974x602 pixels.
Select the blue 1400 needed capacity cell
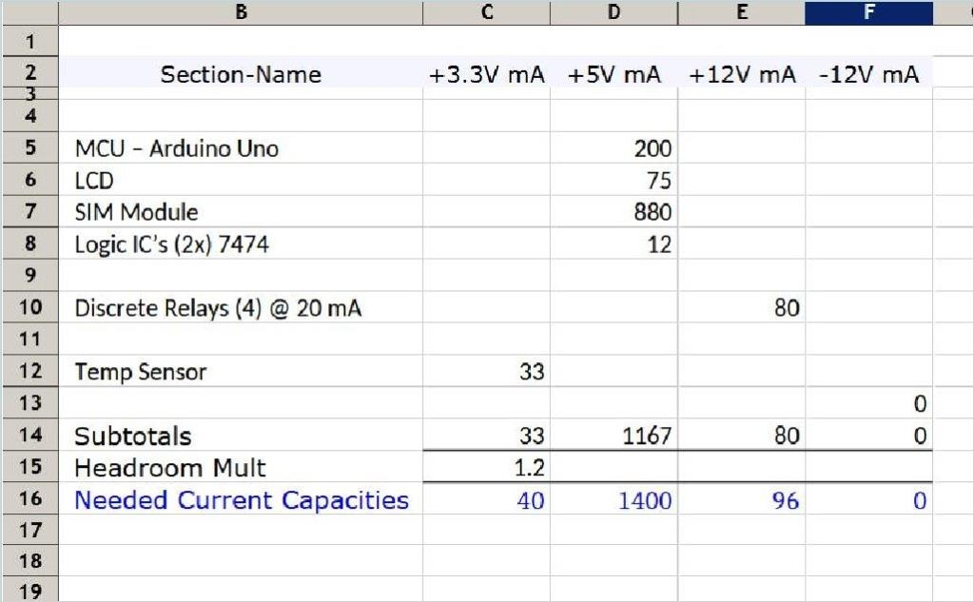[x=645, y=500]
